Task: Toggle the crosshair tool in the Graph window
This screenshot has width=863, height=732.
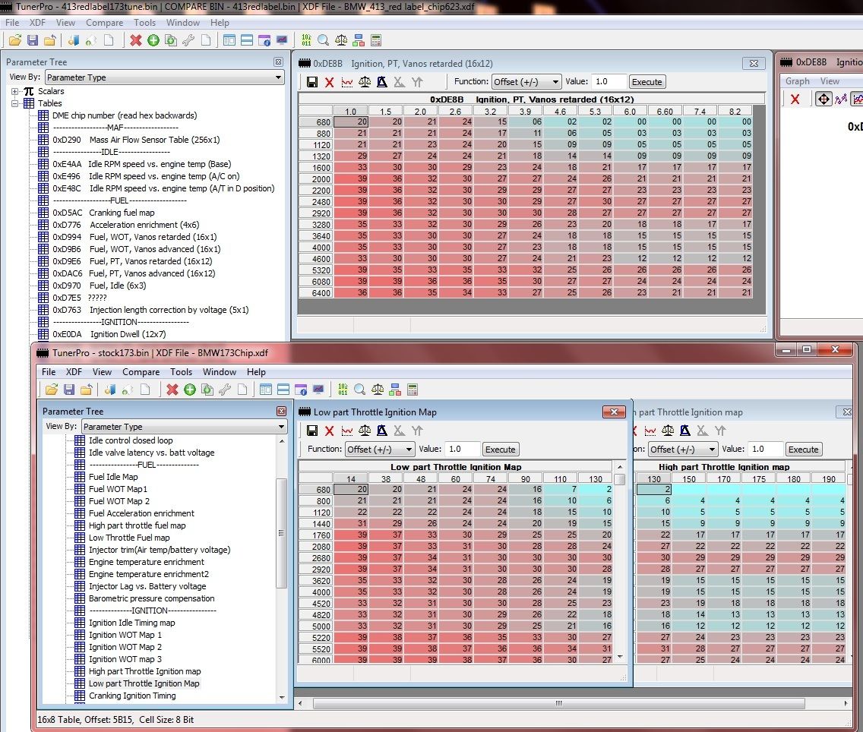Action: [x=823, y=99]
